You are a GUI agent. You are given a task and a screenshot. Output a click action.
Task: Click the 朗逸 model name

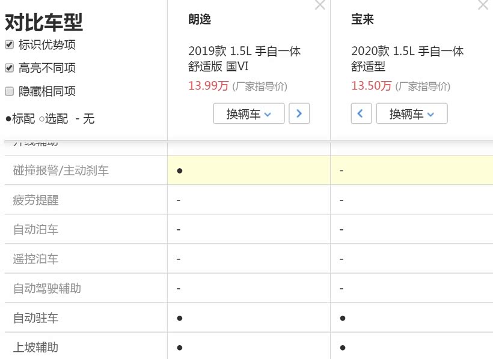200,19
